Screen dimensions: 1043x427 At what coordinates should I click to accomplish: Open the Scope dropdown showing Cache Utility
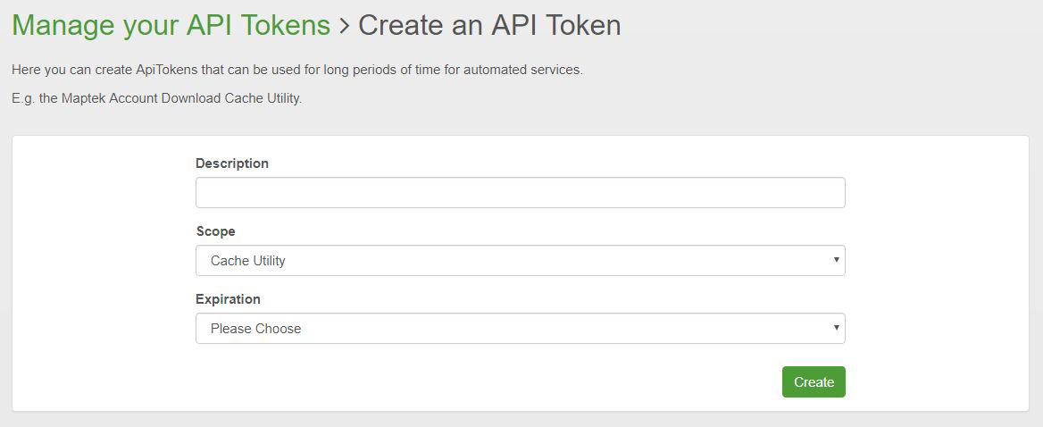(x=520, y=261)
